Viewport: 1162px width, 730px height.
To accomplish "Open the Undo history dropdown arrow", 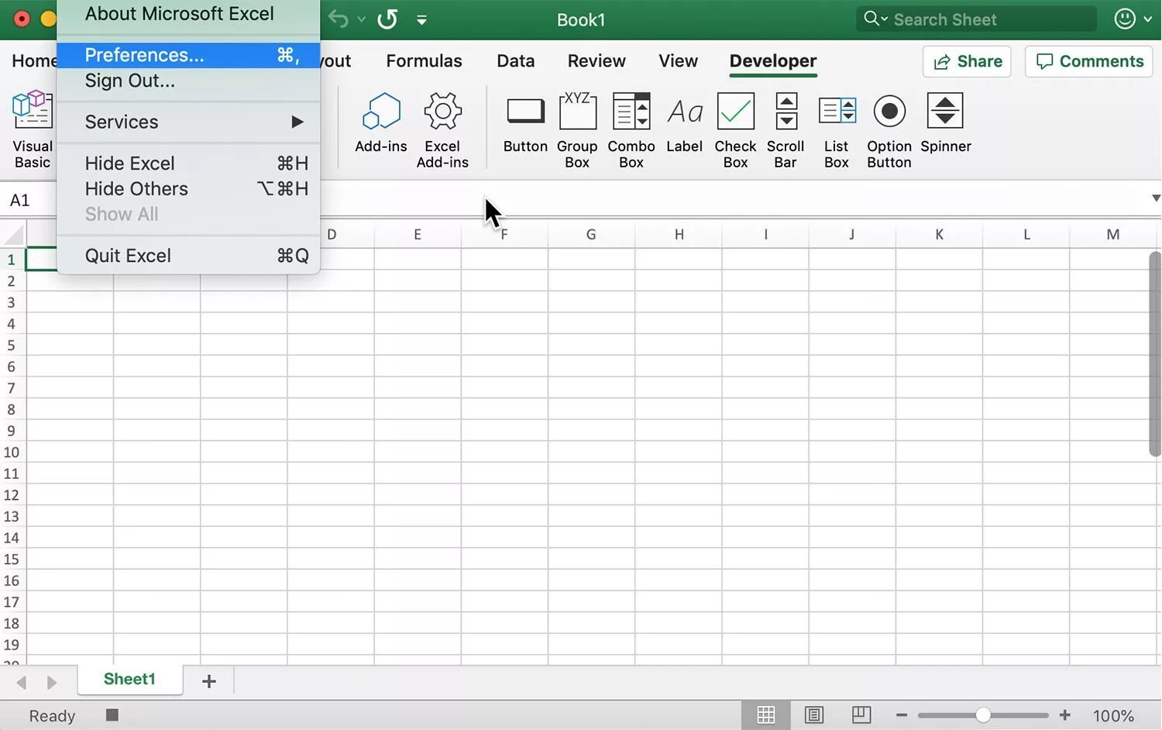I will [x=361, y=19].
